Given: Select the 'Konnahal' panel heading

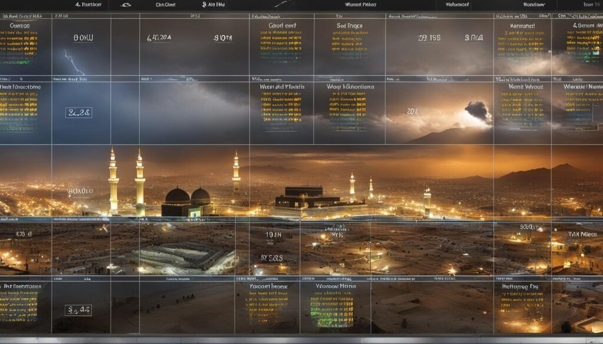Looking at the screenshot, I should (x=522, y=26).
